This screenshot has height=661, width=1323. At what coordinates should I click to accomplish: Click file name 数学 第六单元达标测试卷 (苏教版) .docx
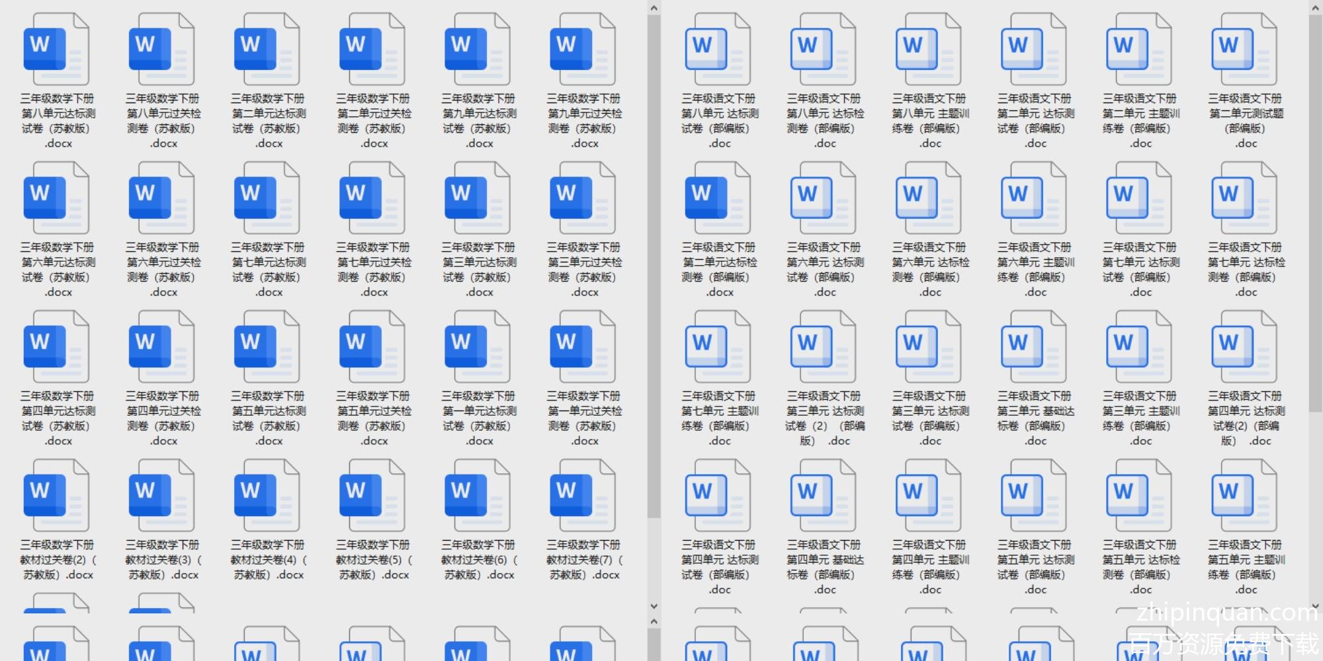[x=58, y=270]
